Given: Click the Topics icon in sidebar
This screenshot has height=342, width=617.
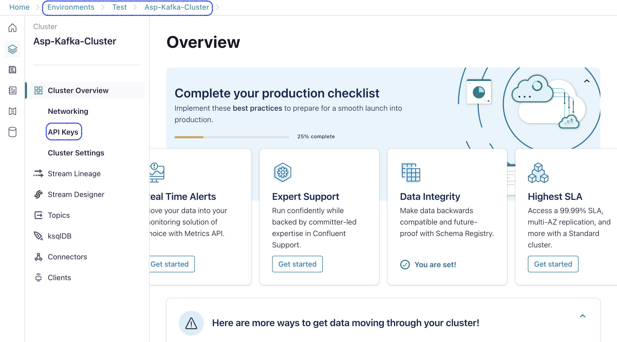Looking at the screenshot, I should click(38, 215).
